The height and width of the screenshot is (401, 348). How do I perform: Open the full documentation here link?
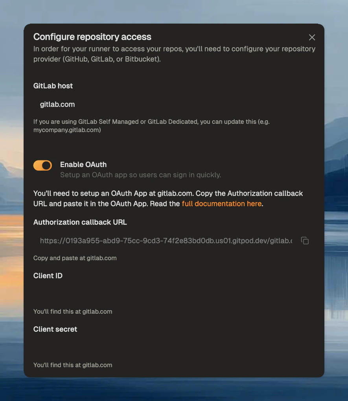click(221, 204)
